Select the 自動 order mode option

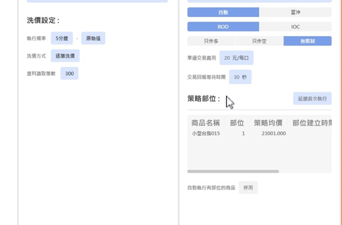(x=223, y=12)
